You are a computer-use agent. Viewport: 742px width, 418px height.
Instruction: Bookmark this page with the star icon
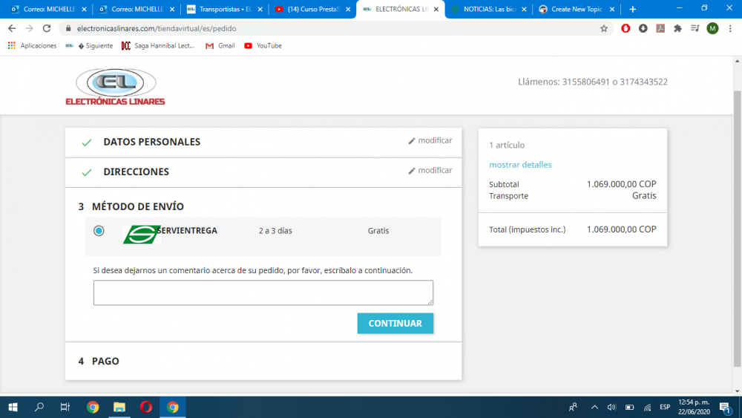coord(604,28)
